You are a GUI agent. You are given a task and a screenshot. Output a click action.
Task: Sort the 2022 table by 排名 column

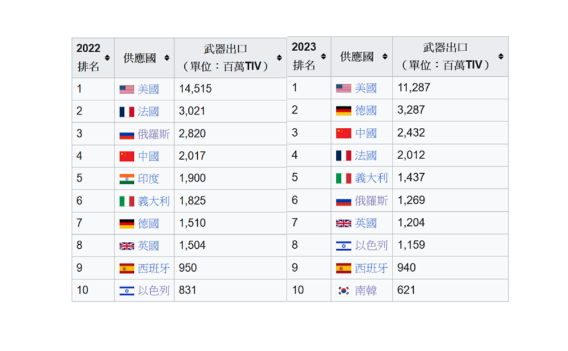[x=107, y=58]
